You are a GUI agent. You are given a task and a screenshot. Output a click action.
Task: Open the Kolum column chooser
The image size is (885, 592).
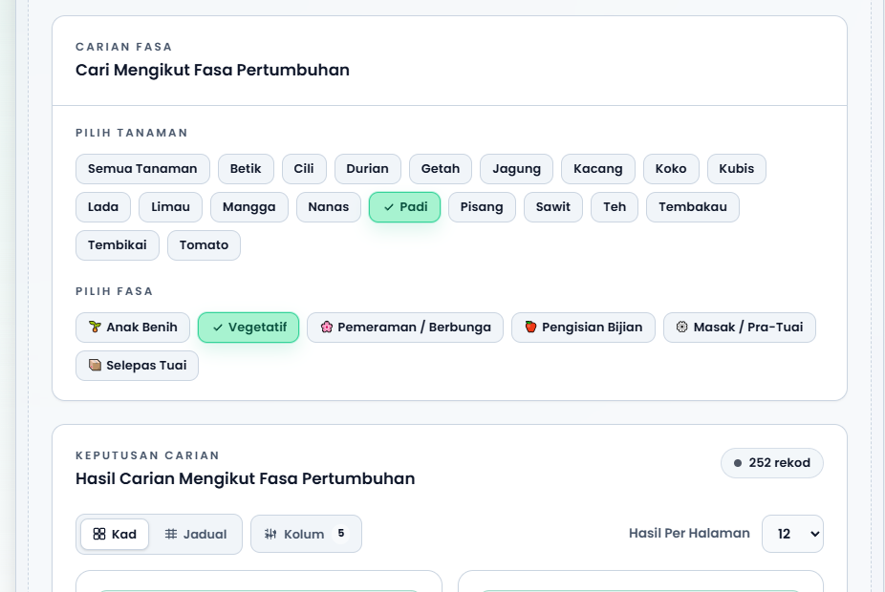(x=306, y=534)
